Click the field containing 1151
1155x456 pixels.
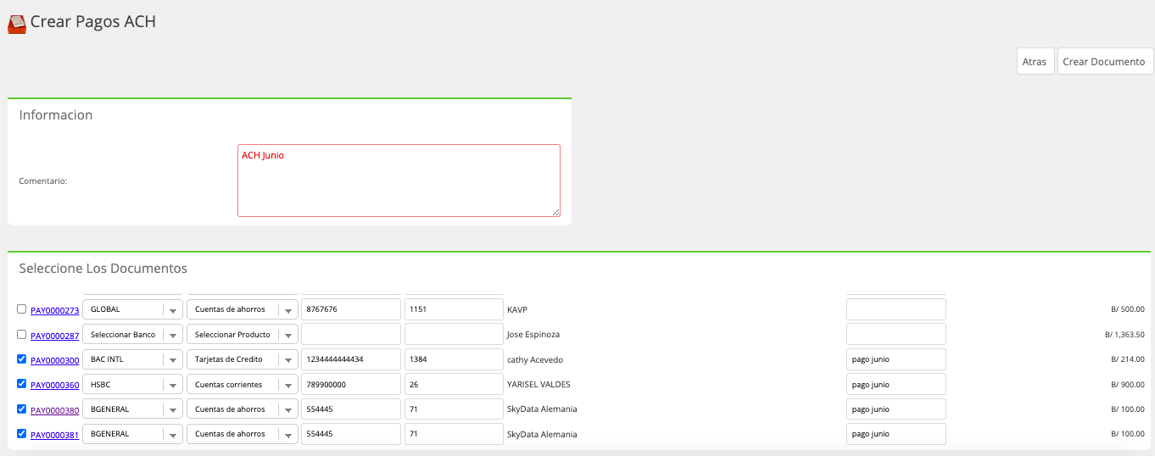tap(455, 309)
